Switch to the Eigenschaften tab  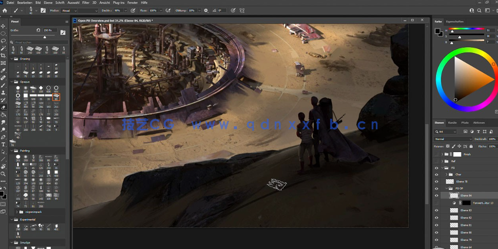point(454,22)
